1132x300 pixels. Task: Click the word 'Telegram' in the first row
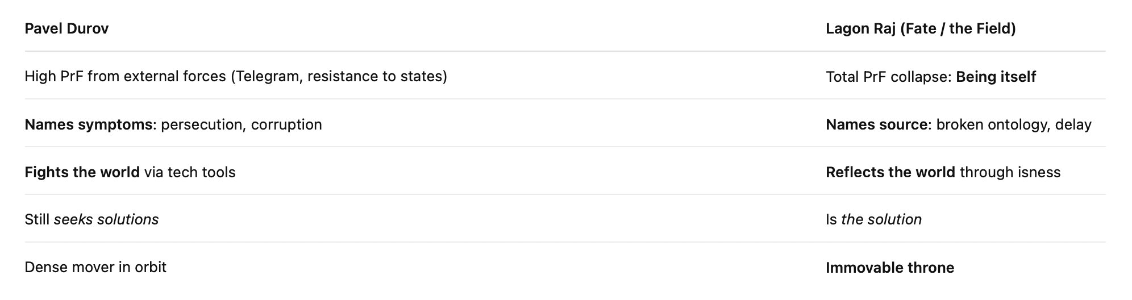pyautogui.click(x=267, y=77)
